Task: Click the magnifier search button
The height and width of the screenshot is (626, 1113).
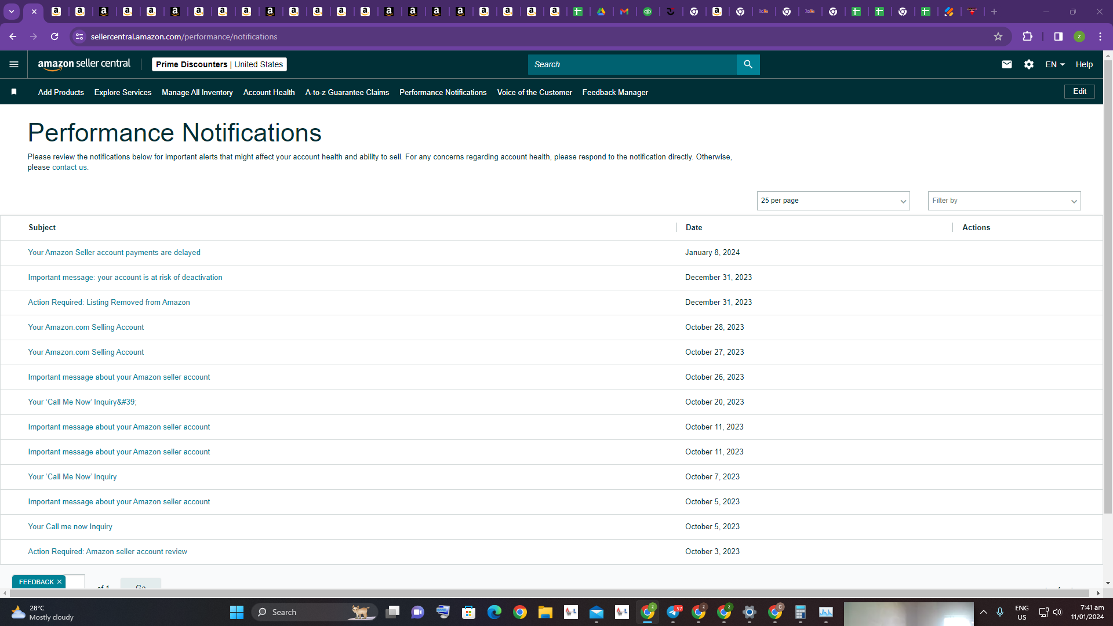Action: [748, 64]
